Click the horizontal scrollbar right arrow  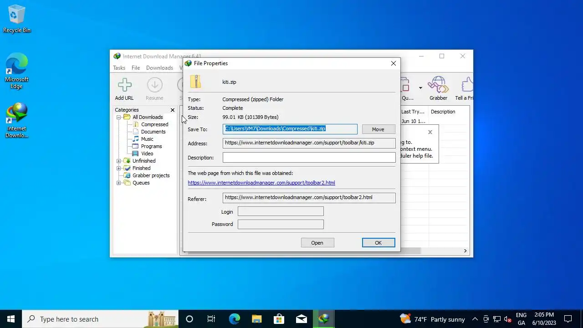click(465, 251)
